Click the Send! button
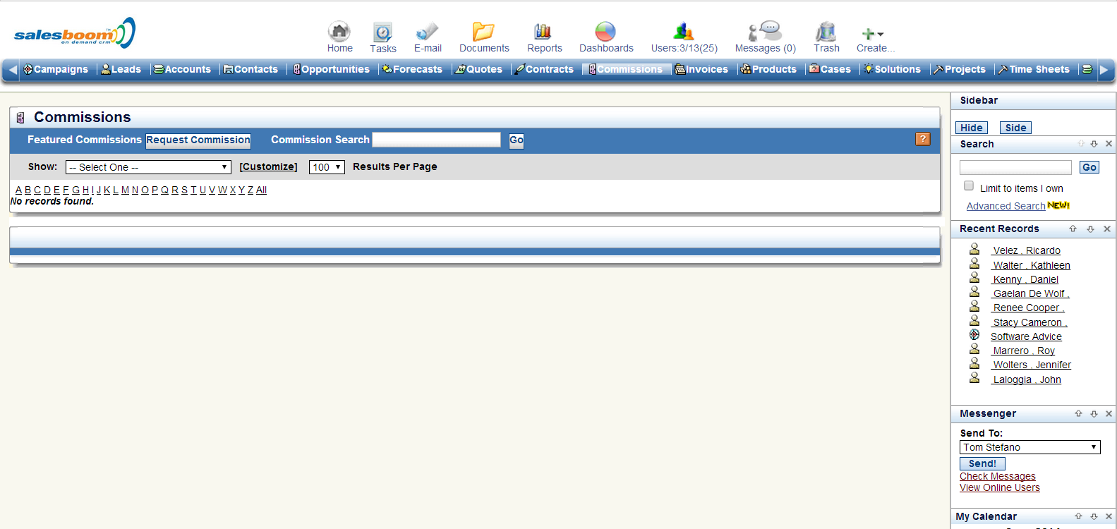The width and height of the screenshot is (1117, 529). pyautogui.click(x=982, y=463)
